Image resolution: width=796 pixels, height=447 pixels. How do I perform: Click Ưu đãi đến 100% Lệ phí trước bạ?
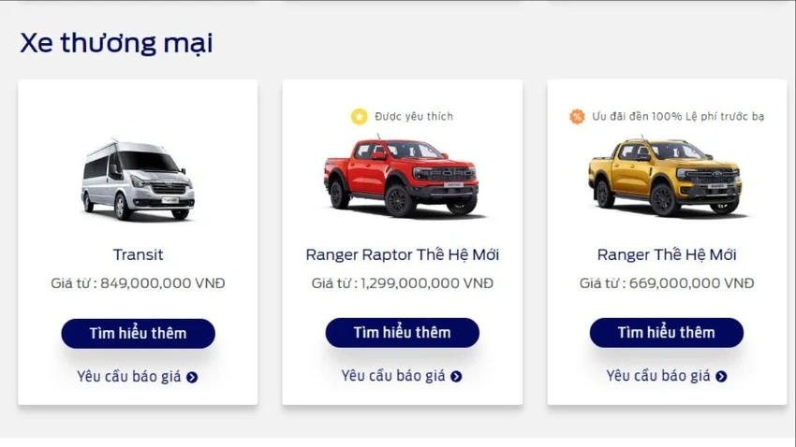pyautogui.click(x=678, y=117)
